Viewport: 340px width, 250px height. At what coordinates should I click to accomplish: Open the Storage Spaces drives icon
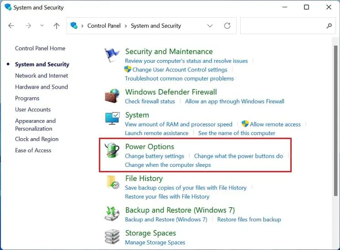pyautogui.click(x=112, y=237)
